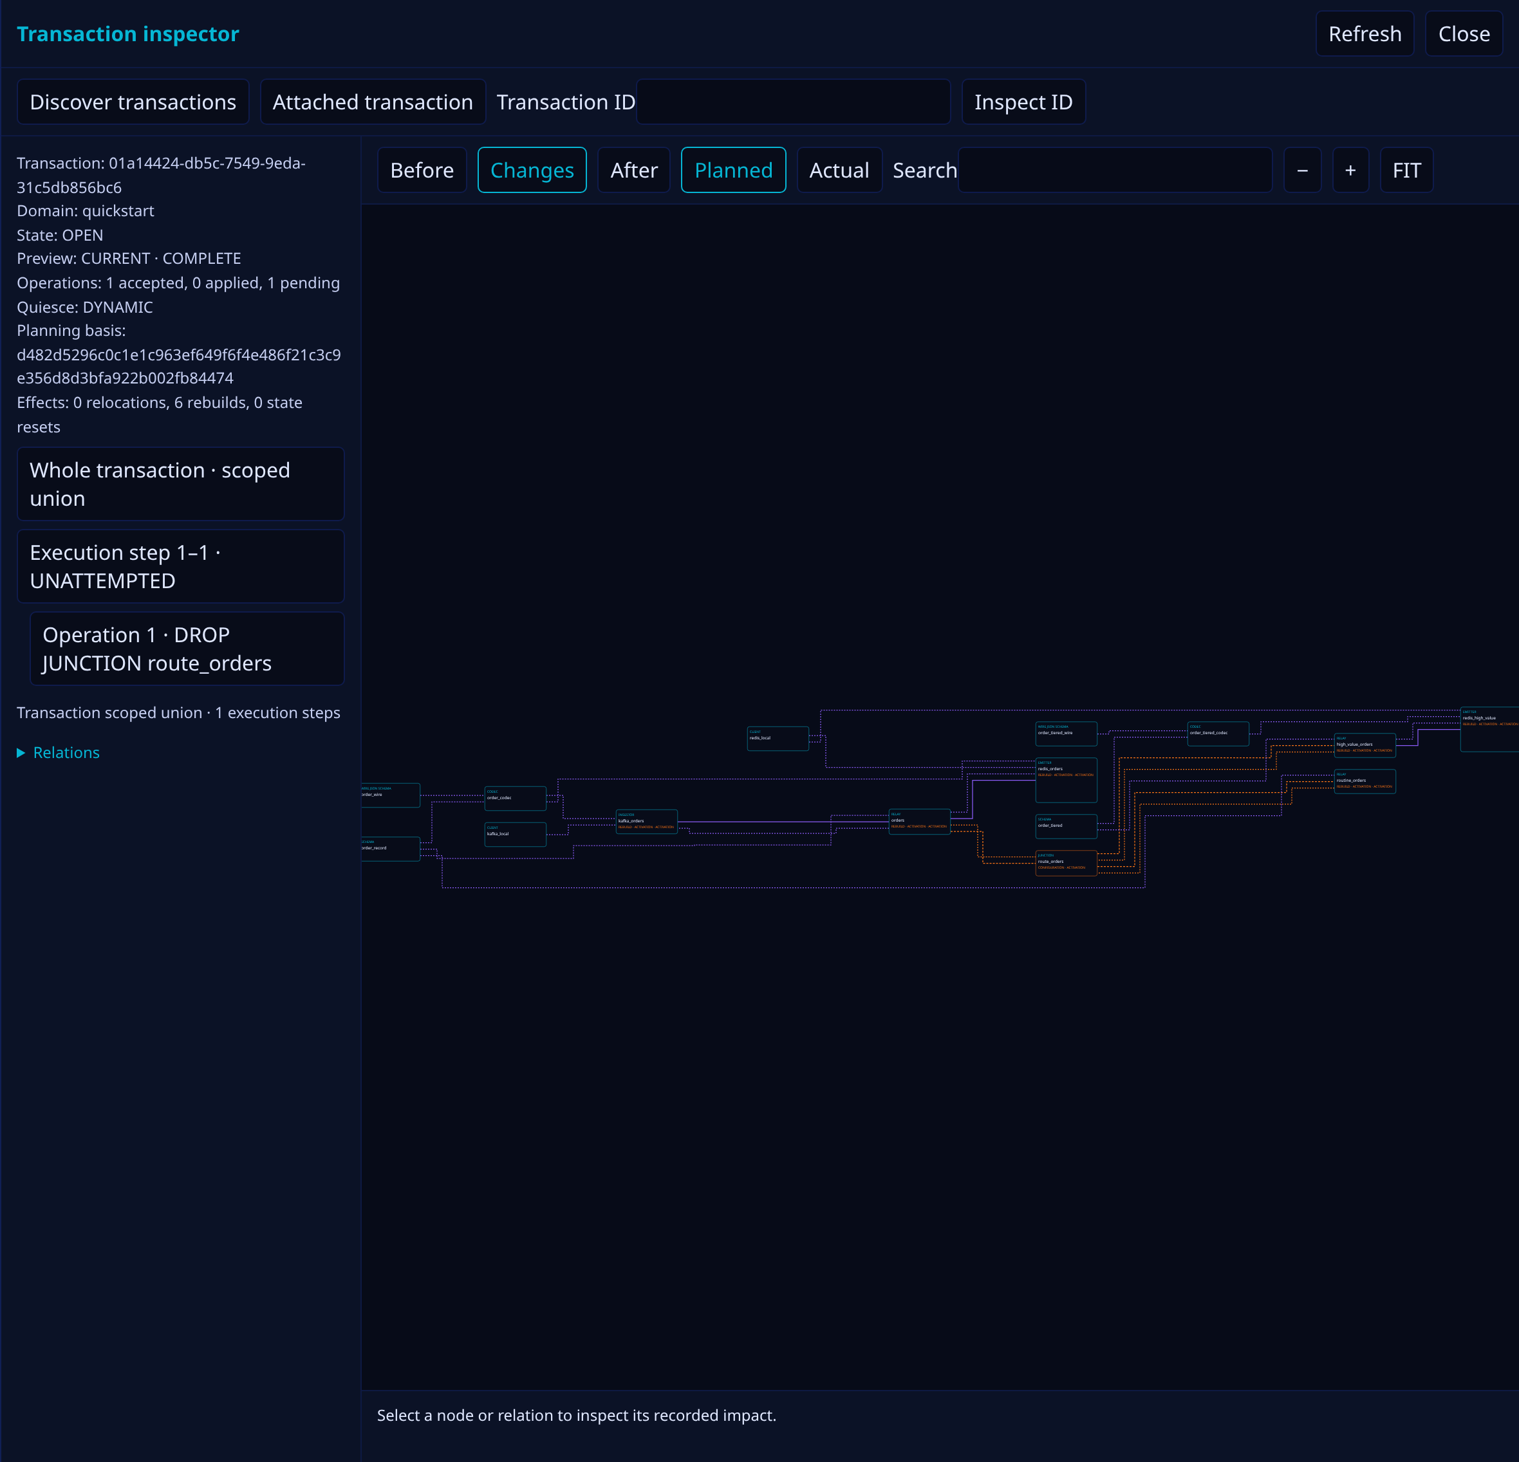Select the order_codec codec node
Image resolution: width=1519 pixels, height=1462 pixels.
[515, 798]
